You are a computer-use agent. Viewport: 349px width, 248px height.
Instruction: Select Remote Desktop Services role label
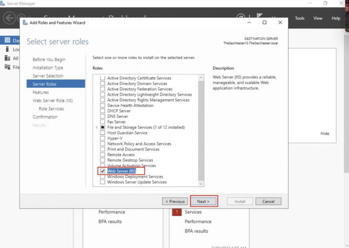coord(130,160)
